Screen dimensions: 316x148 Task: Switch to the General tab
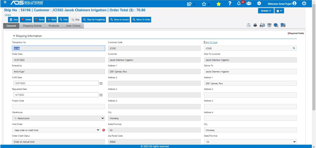click(x=11, y=26)
